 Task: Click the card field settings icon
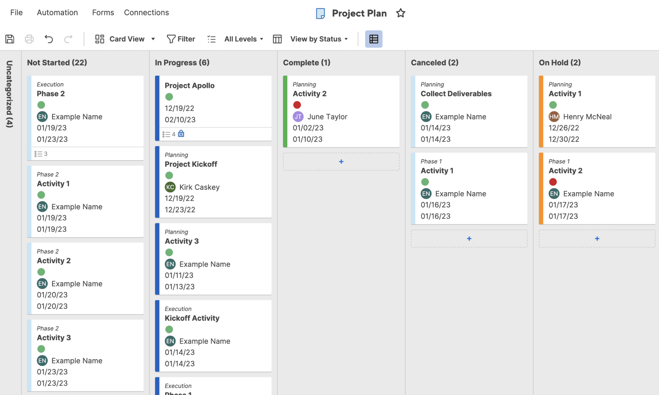pos(374,39)
